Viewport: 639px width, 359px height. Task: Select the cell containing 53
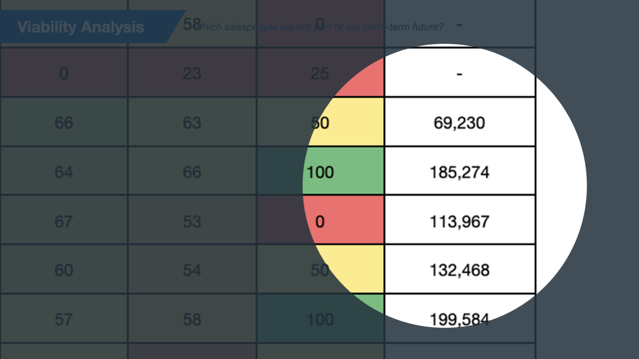pyautogui.click(x=192, y=220)
